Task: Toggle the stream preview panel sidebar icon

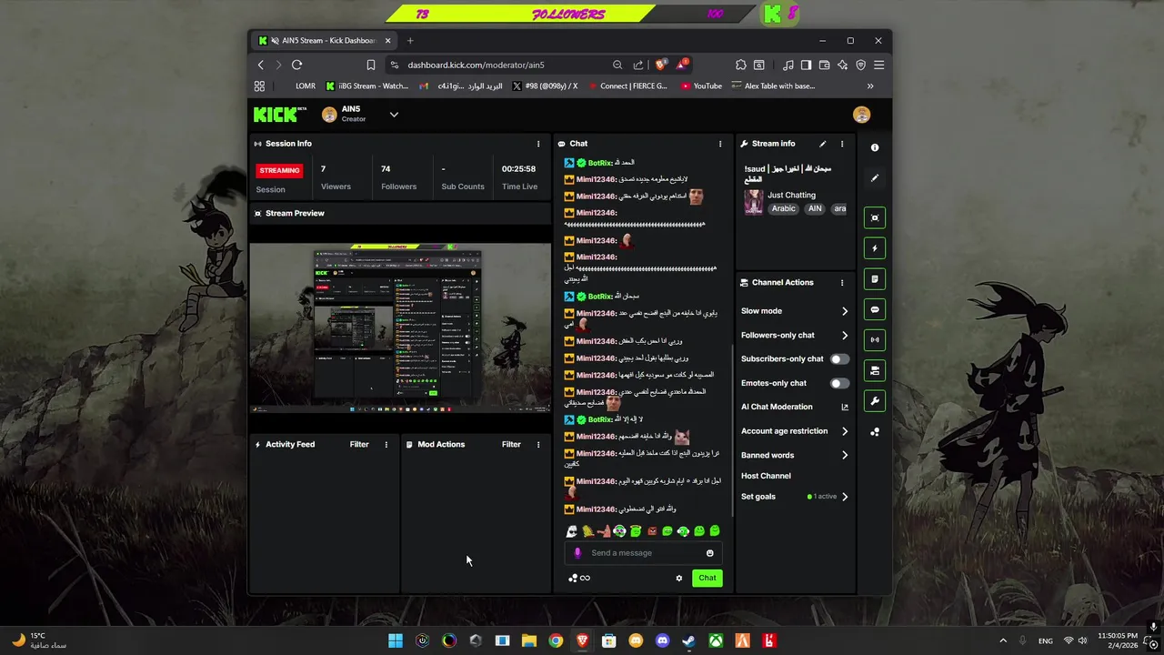Action: click(x=875, y=217)
